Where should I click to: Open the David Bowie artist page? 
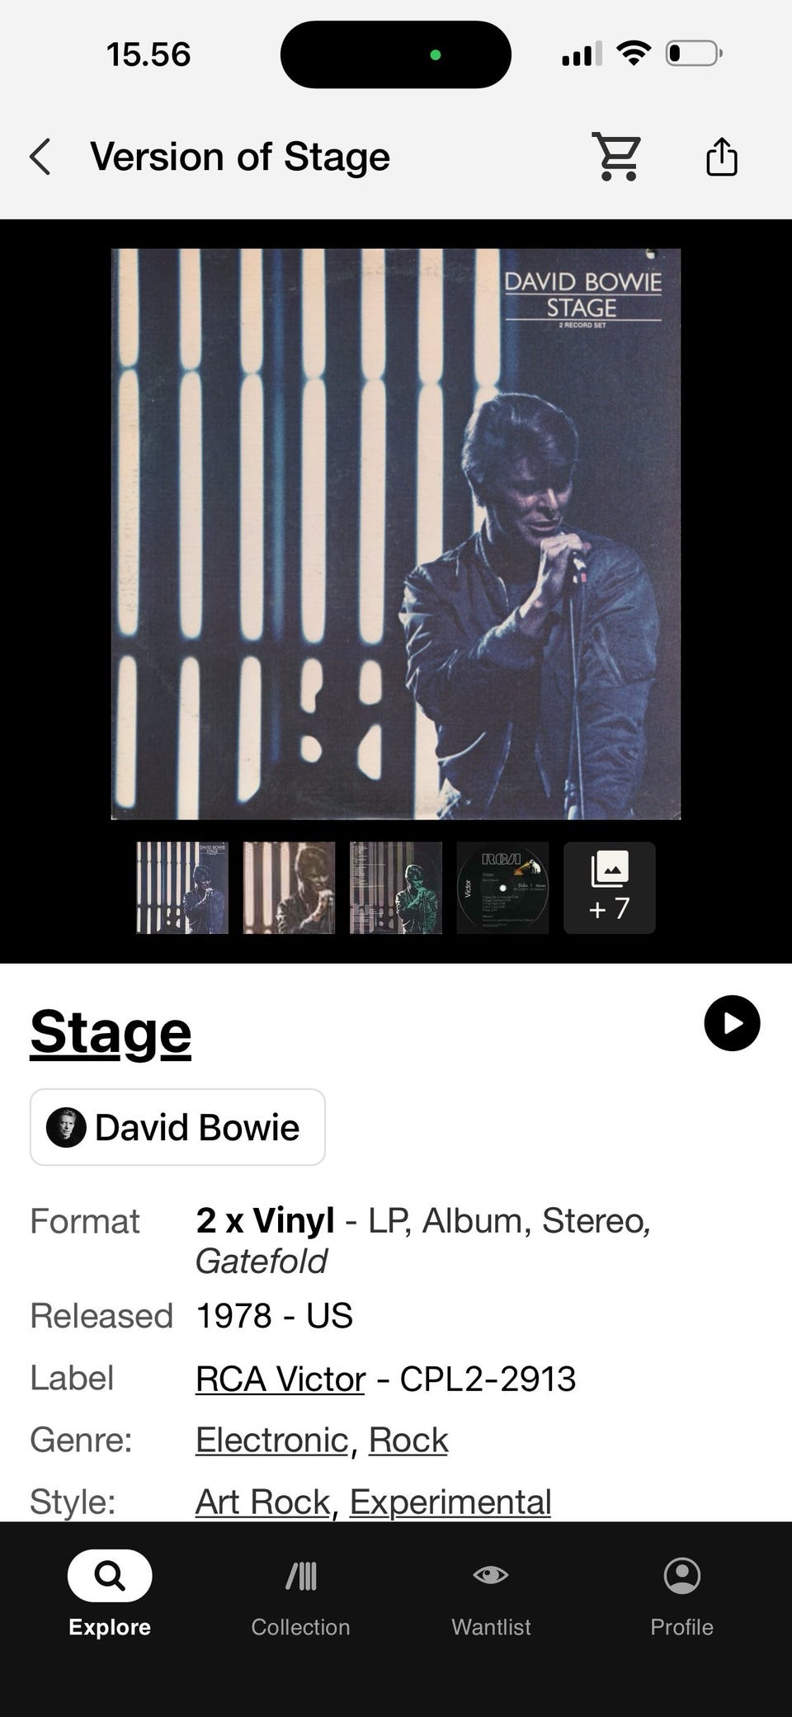tap(177, 1127)
